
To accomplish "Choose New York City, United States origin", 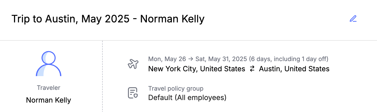I will point(197,69).
